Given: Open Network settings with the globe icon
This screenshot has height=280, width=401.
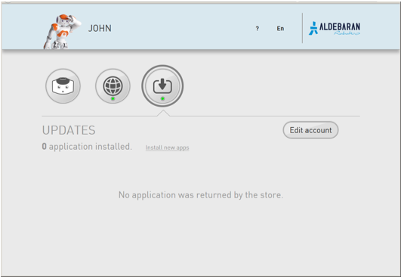Looking at the screenshot, I should pos(113,86).
